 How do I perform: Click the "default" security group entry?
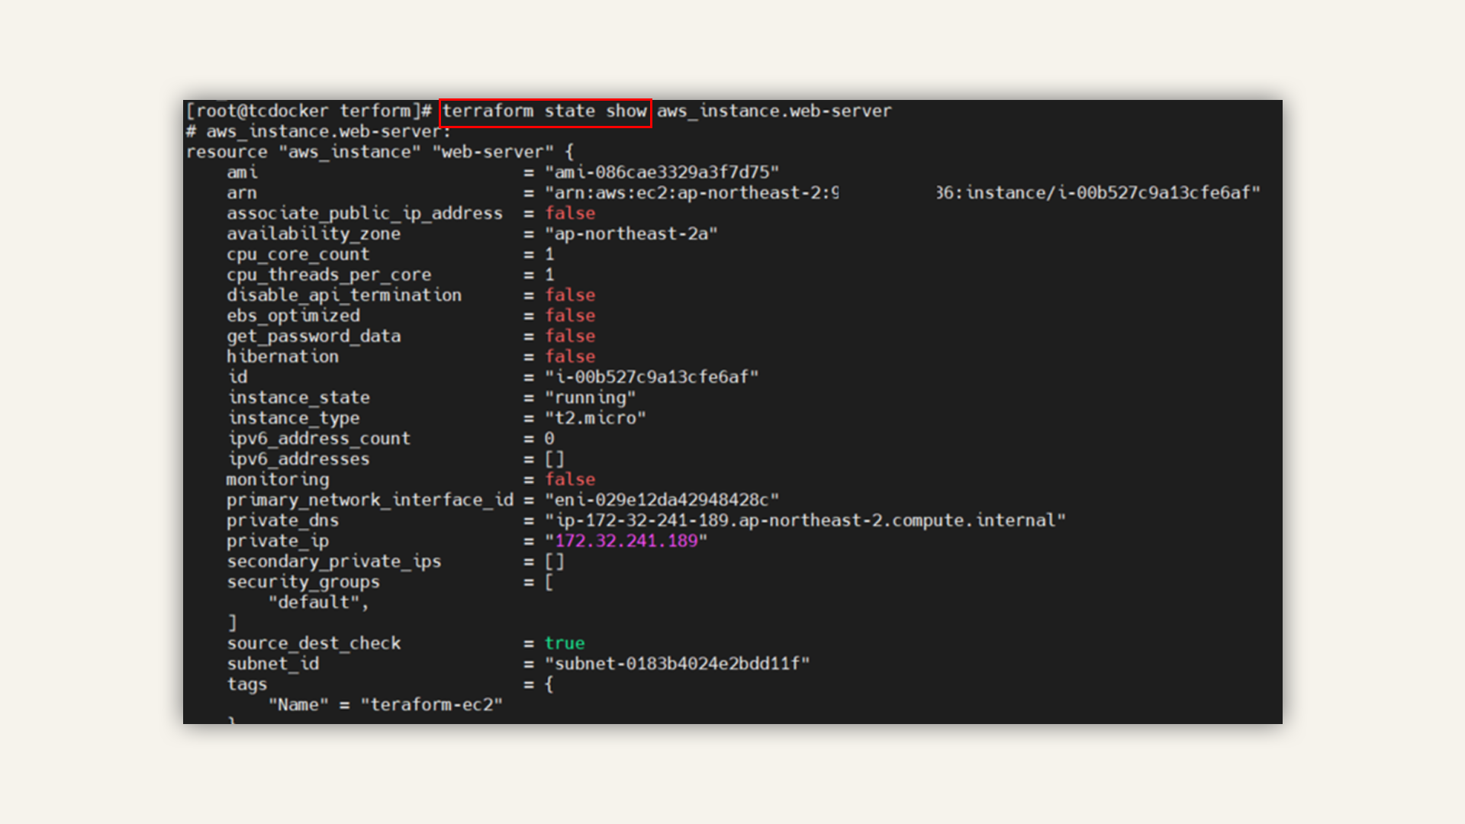tap(318, 603)
